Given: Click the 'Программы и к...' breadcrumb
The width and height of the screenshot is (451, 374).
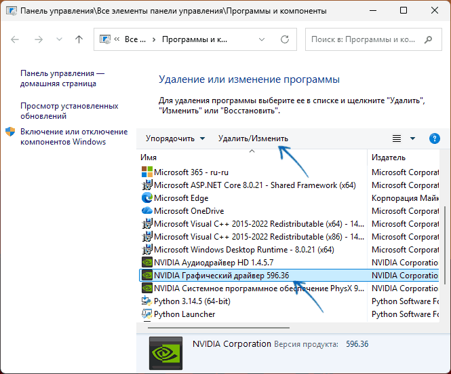Looking at the screenshot, I should pos(195,39).
